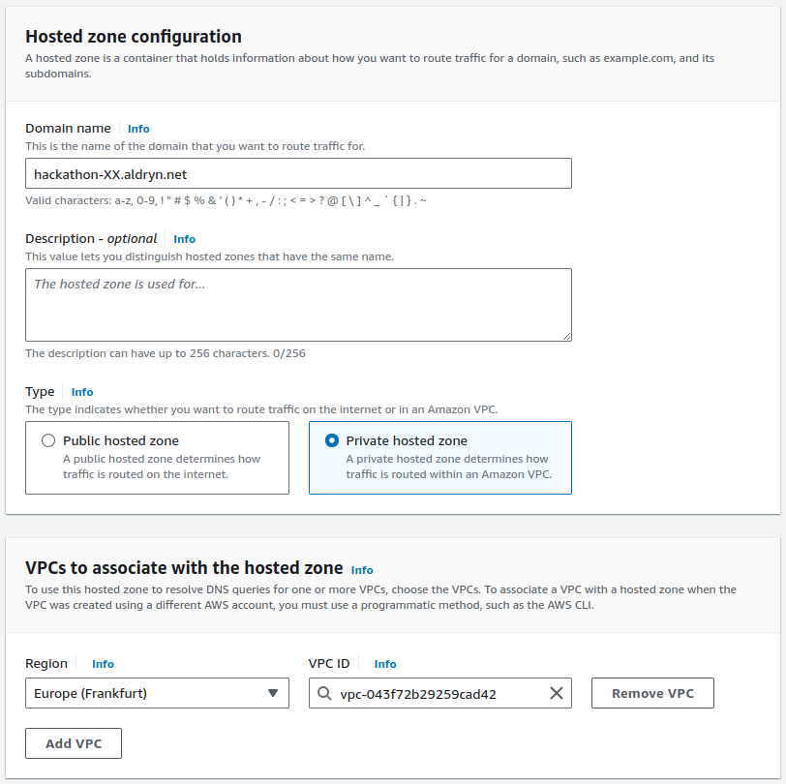The width and height of the screenshot is (786, 784).
Task: Click the dropdown triangle on the Region selector
Action: pos(272,693)
